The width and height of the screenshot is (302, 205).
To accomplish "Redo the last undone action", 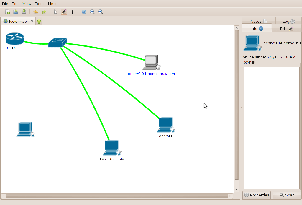I will point(43,12).
